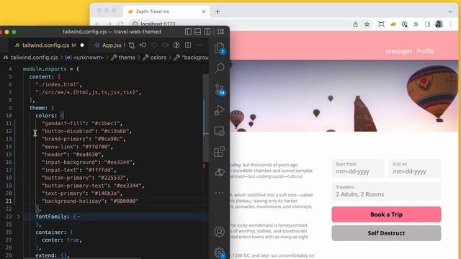Open new browser tab plus button
Screen dimensions: 461x259
(x=218, y=12)
